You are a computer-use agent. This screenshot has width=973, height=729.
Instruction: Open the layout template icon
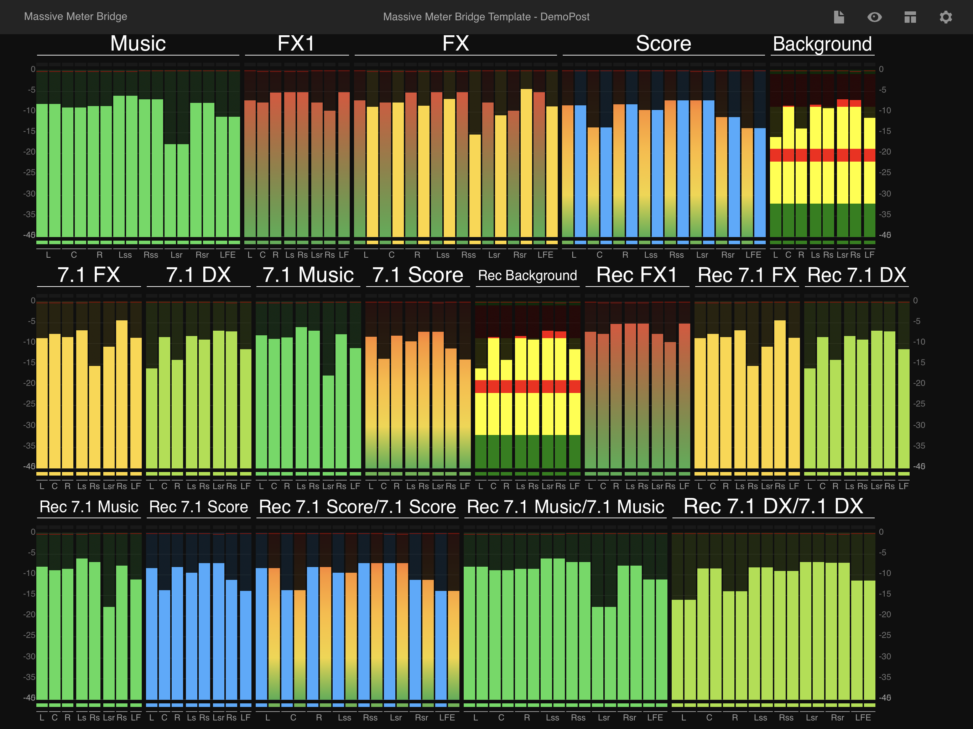tap(910, 17)
